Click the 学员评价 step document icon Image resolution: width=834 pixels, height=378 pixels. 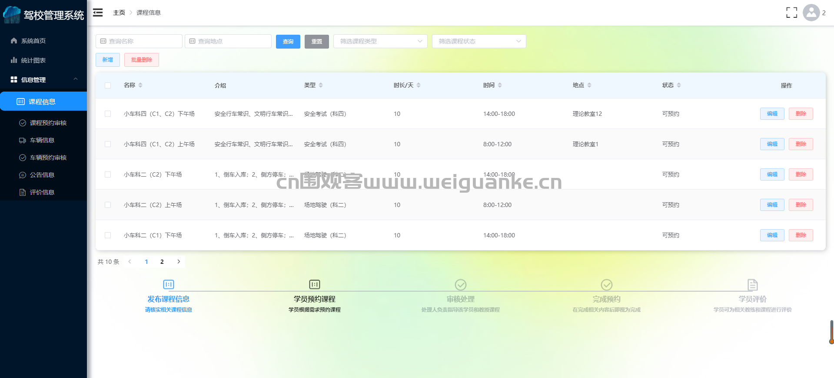[753, 285]
